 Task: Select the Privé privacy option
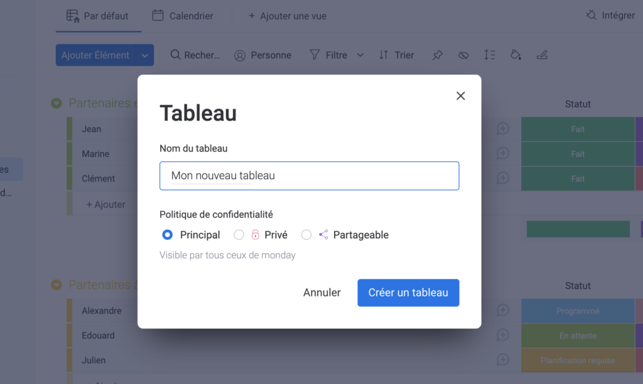(x=239, y=234)
